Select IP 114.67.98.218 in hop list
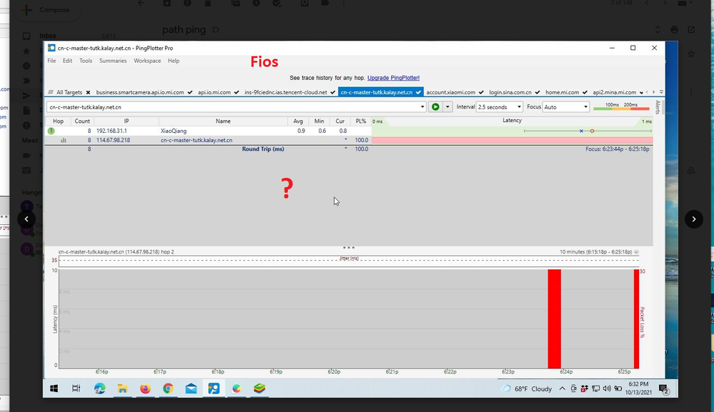The width and height of the screenshot is (714, 412). click(x=113, y=141)
